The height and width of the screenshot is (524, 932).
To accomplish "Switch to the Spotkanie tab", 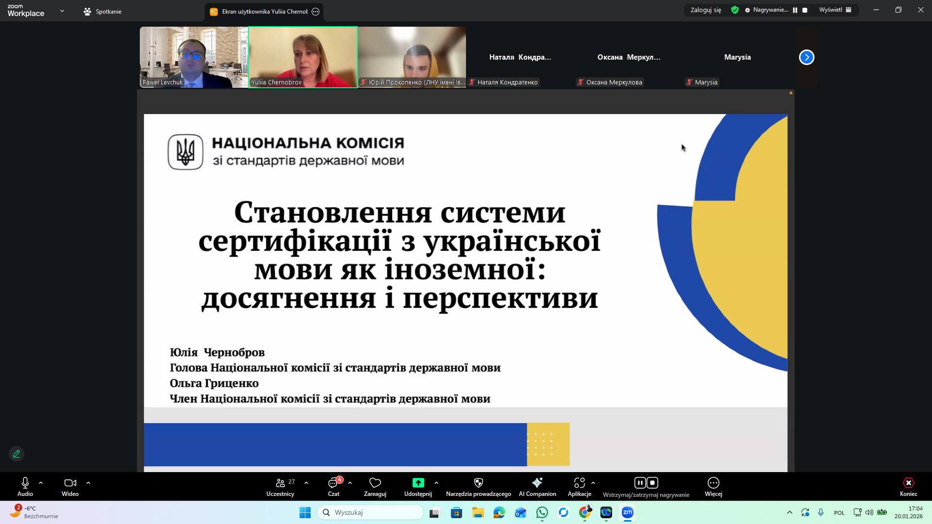I will click(x=102, y=11).
